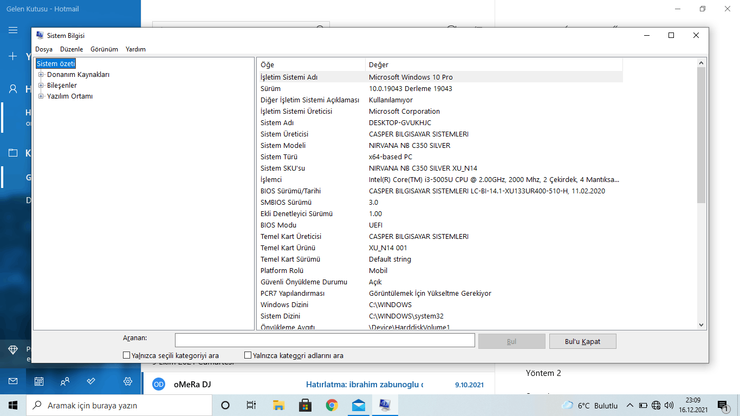Select the Güvenli Önyükleme Durumu row
This screenshot has width=740, height=416.
coord(440,282)
